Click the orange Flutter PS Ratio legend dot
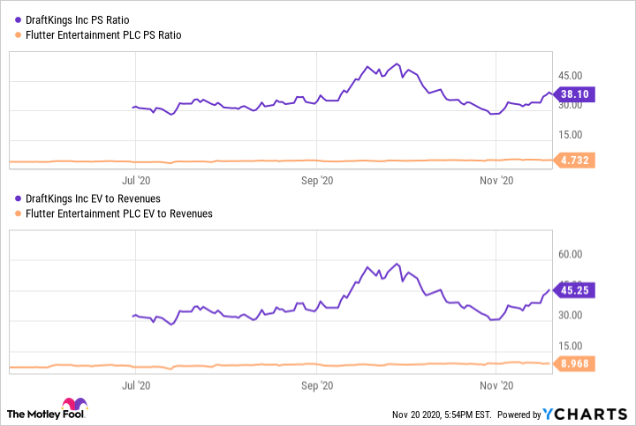The image size is (636, 426). click(x=19, y=34)
